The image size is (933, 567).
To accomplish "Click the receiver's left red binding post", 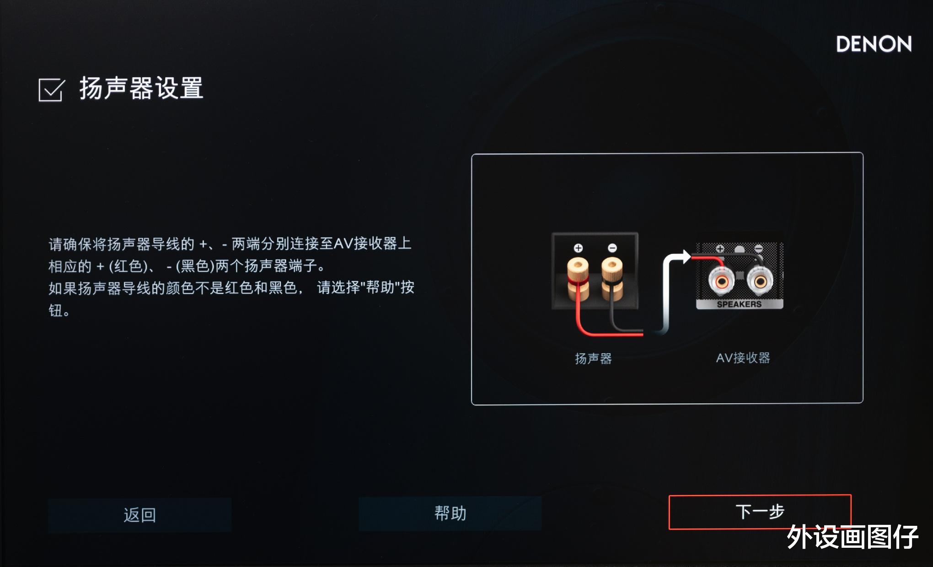I will pos(721,281).
